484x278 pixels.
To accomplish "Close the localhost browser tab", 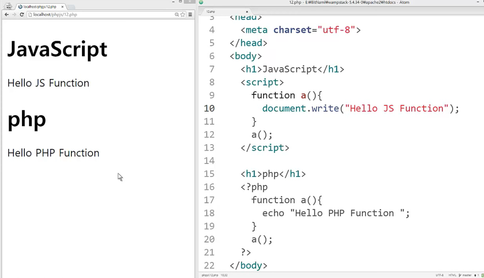I will (62, 7).
